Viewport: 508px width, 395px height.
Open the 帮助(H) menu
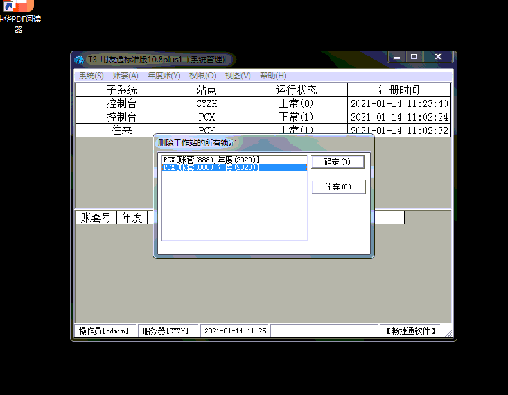click(273, 76)
